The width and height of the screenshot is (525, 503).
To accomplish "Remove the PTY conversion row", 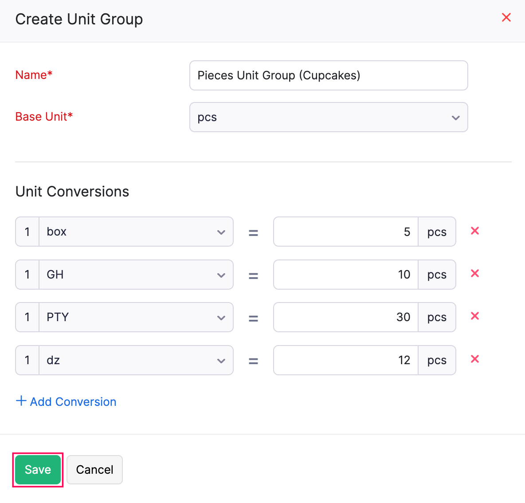I will pos(474,316).
